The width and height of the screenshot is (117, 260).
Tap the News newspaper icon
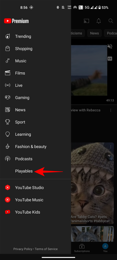tap(7, 110)
